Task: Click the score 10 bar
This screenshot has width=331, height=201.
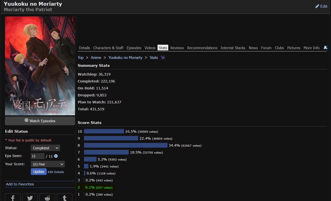Action: 104,131
